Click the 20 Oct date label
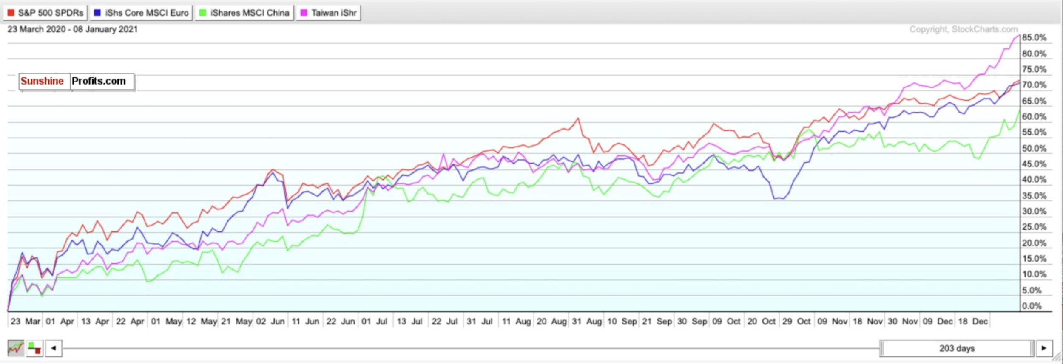This screenshot has height=364, width=1063. pyautogui.click(x=762, y=322)
